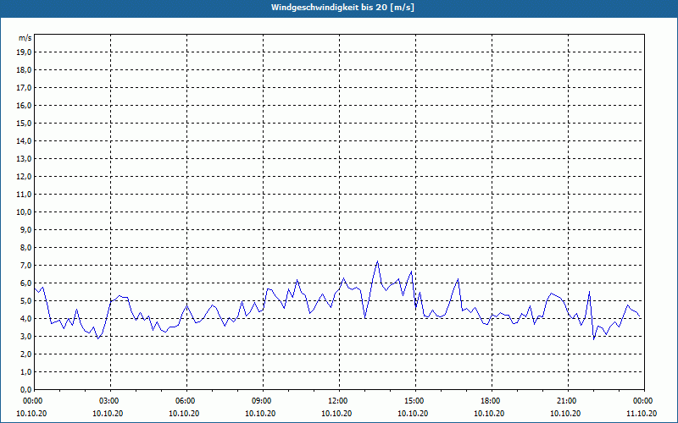Select the y-axis value '13,0'
The image size is (678, 423).
pos(25,159)
